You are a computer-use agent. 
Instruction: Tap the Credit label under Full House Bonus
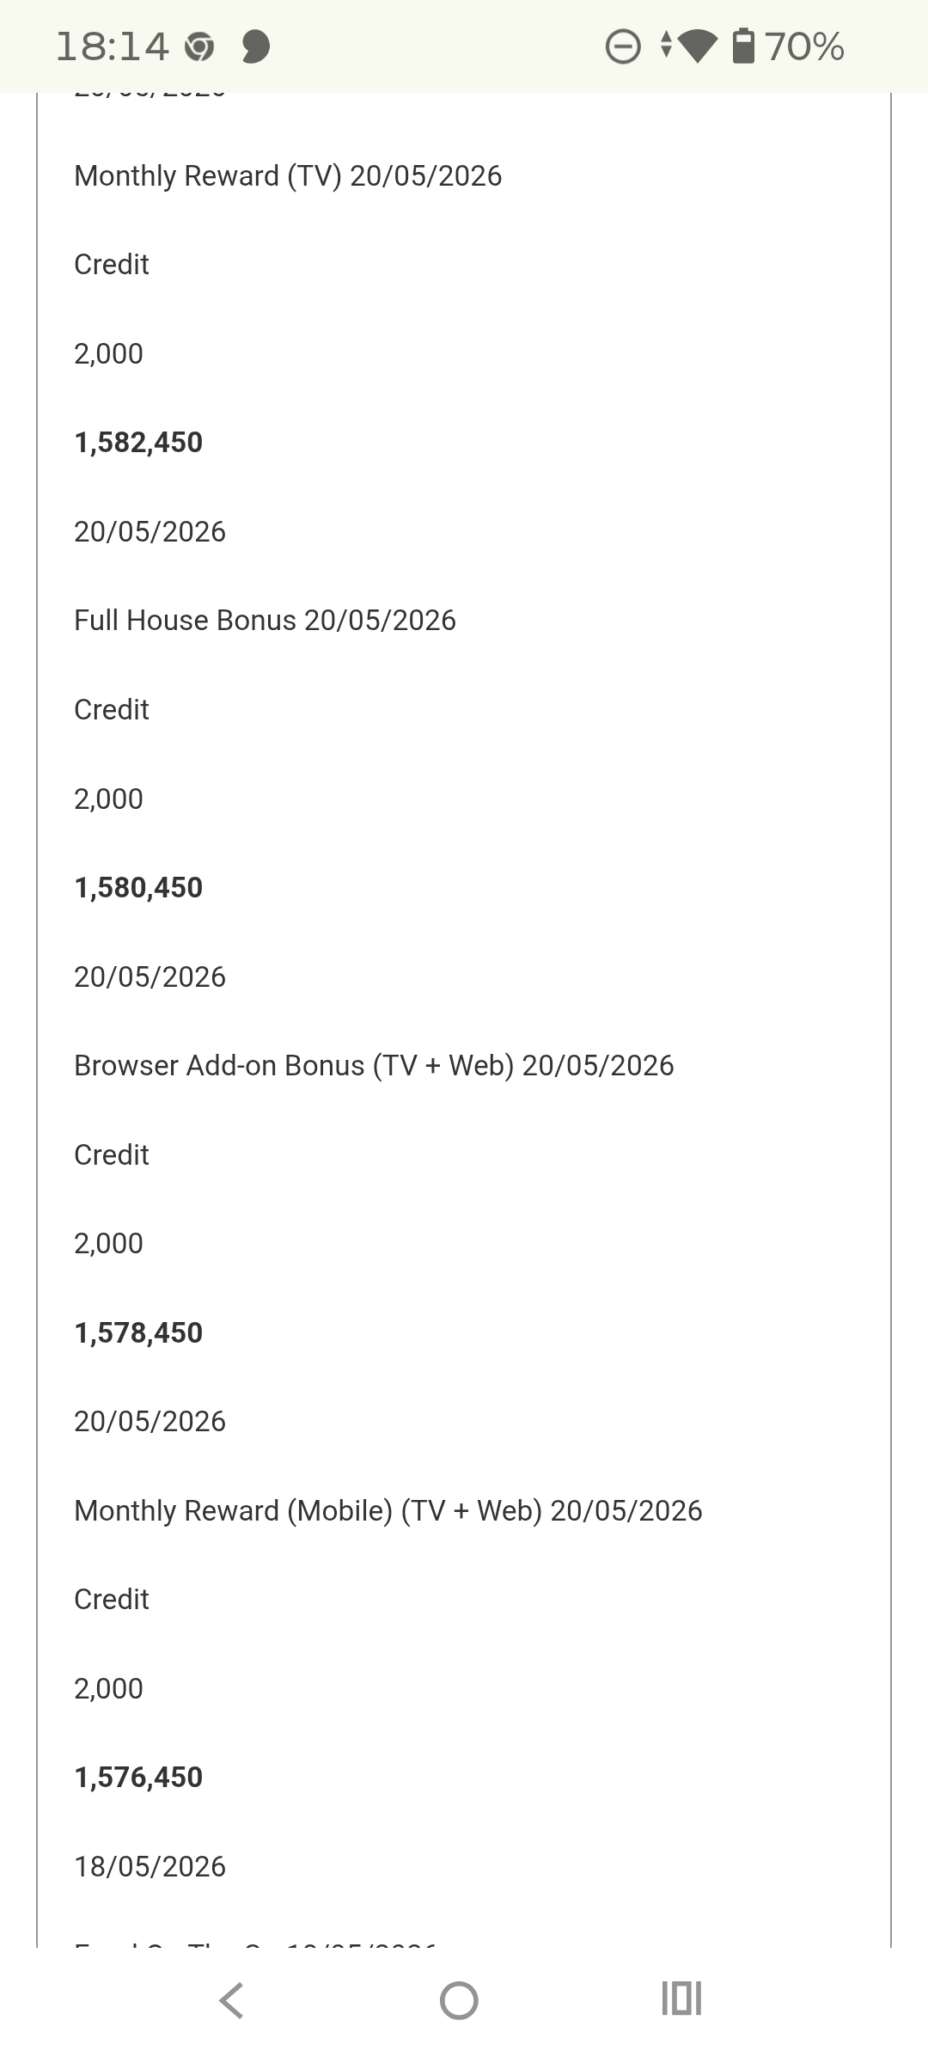[x=112, y=709]
